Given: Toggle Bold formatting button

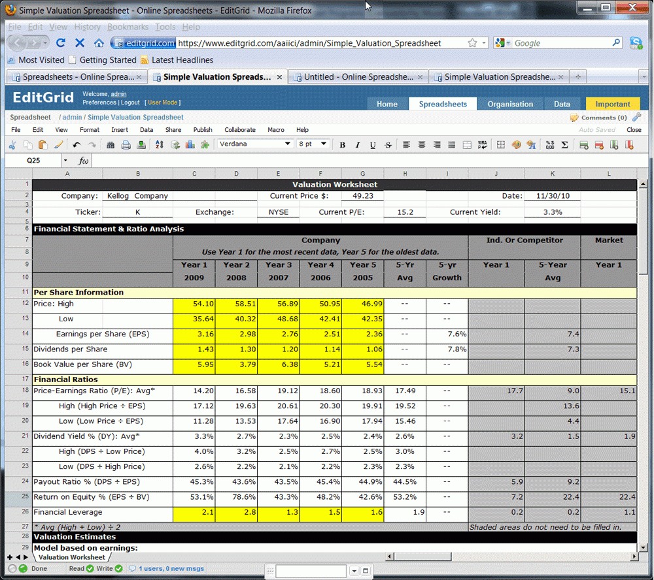Looking at the screenshot, I should pyautogui.click(x=342, y=145).
